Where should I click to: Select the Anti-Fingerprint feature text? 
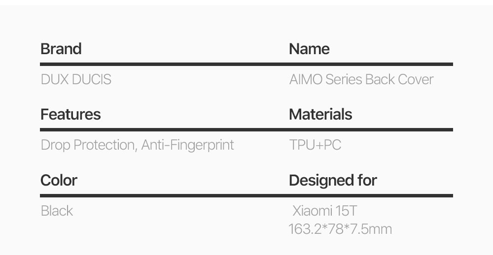188,145
